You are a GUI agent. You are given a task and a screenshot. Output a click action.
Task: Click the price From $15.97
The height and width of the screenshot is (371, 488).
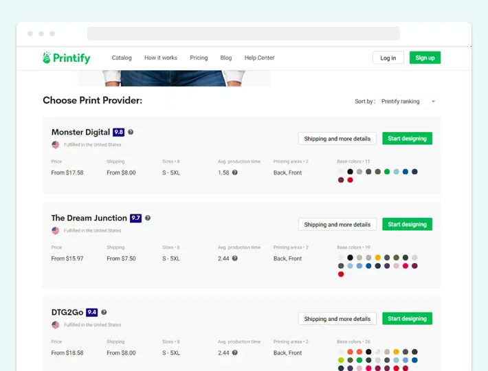[x=67, y=258]
